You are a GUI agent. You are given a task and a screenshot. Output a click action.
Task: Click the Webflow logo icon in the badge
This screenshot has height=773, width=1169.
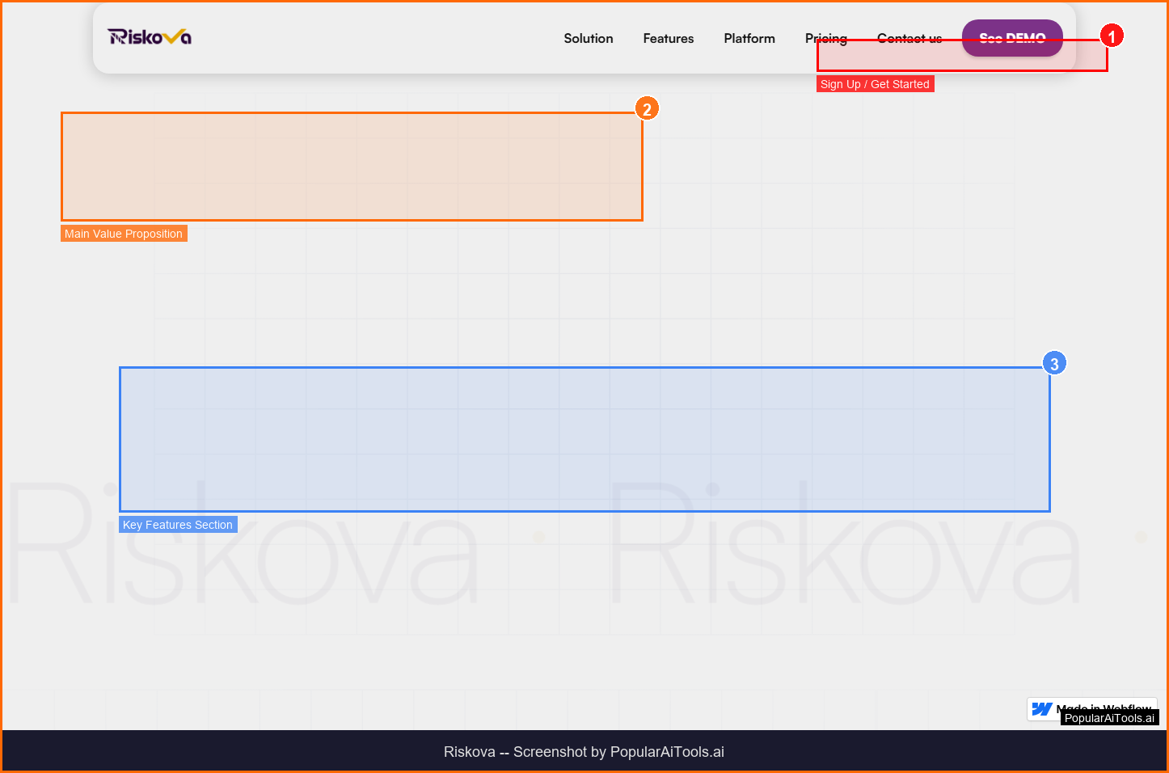[1041, 708]
